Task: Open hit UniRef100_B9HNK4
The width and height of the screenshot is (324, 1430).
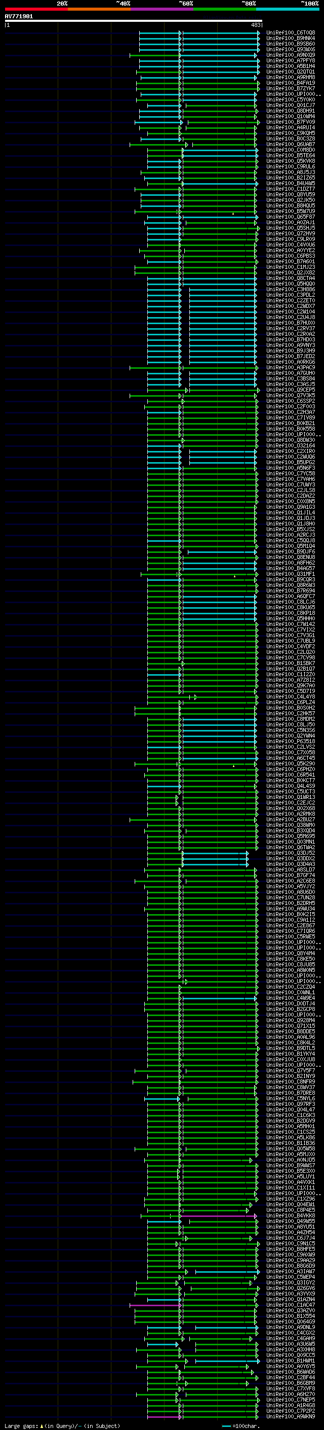Action: point(290,39)
